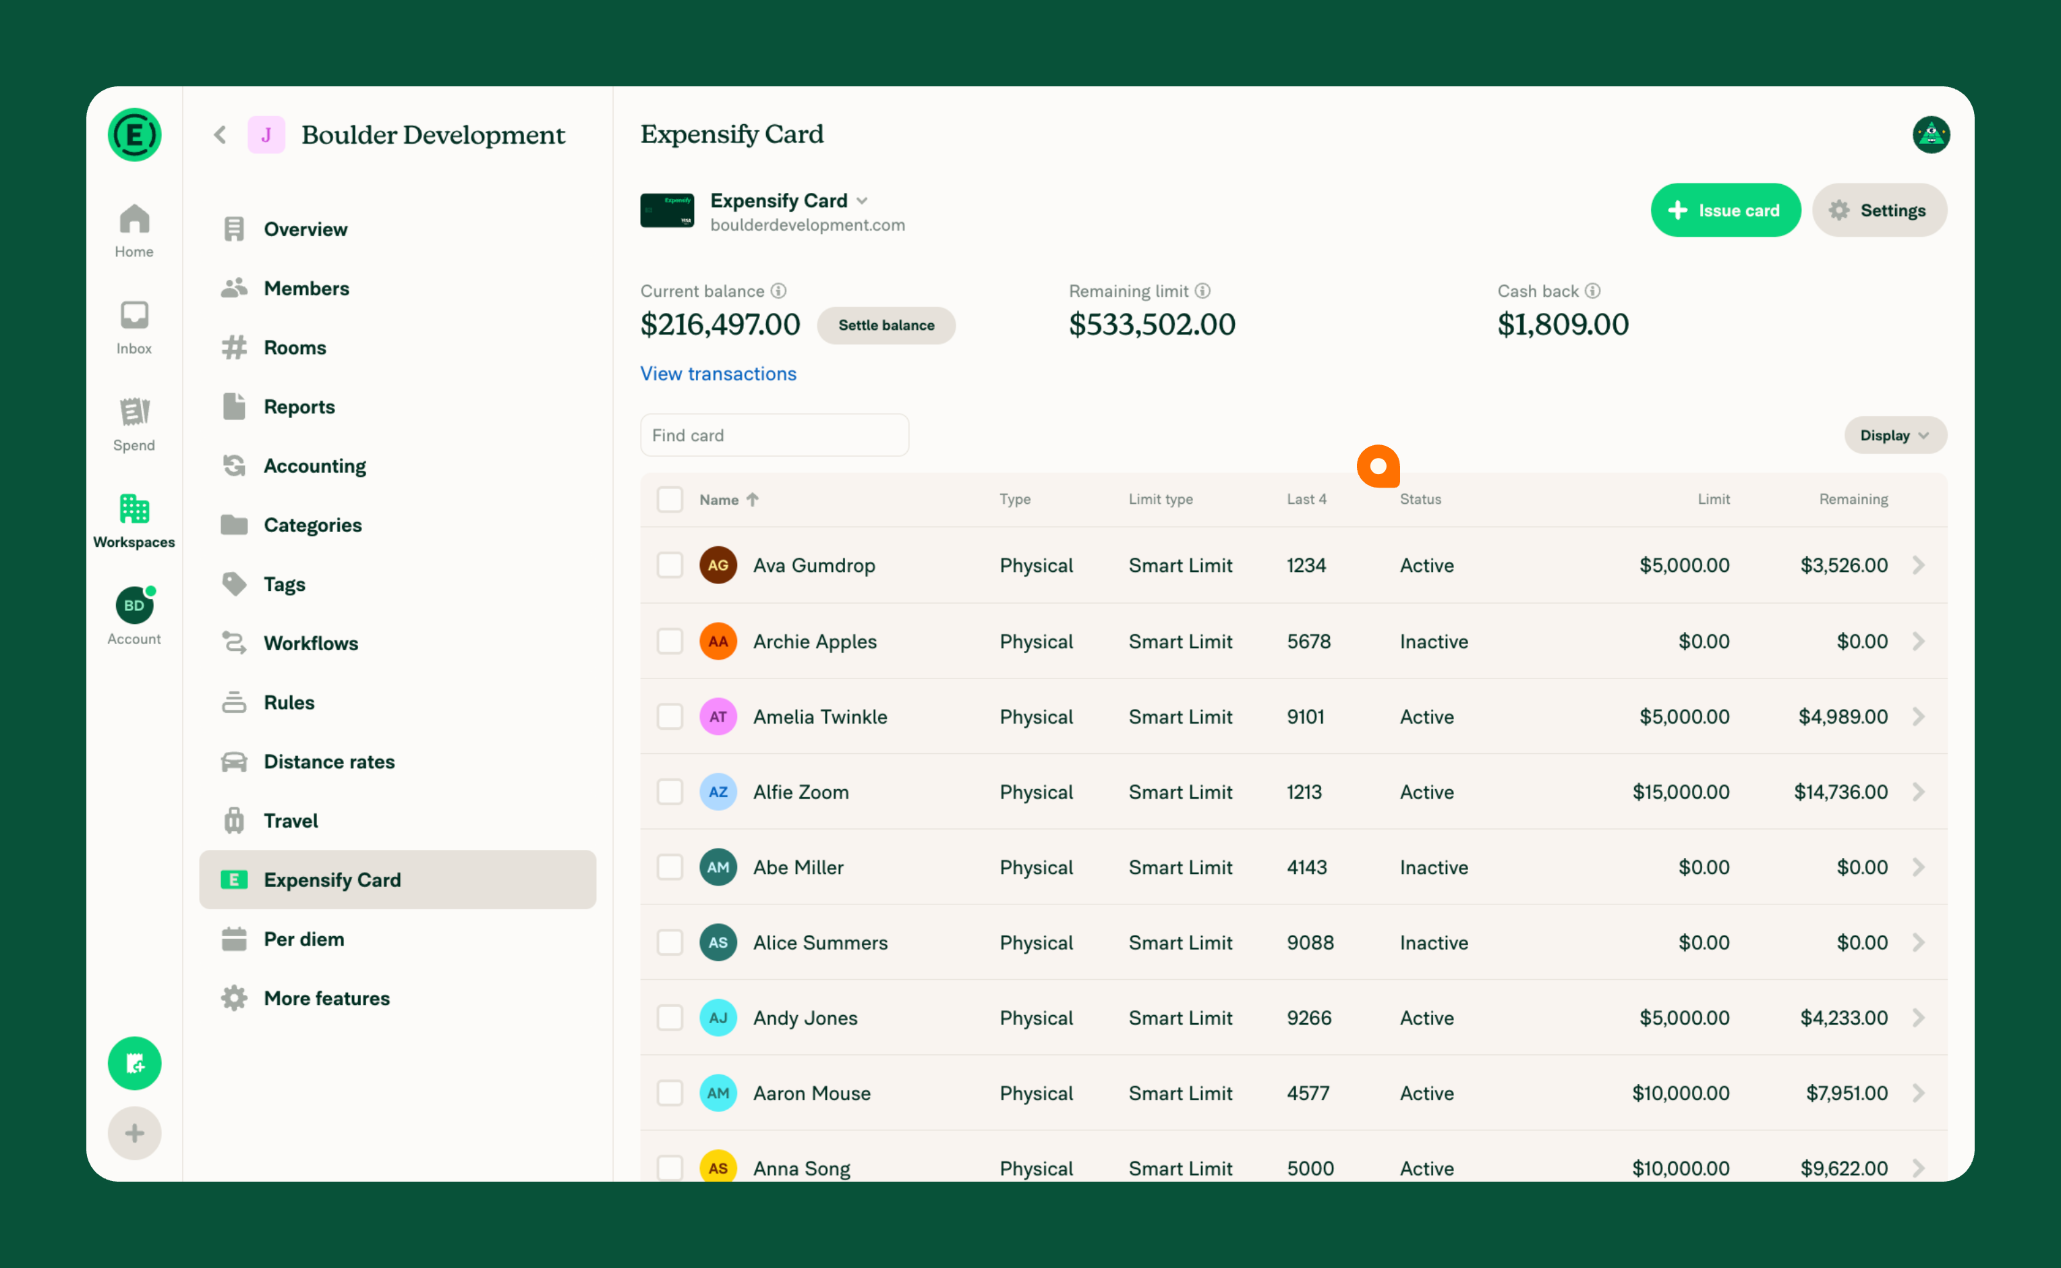Click the Settle balance button
The width and height of the screenshot is (2061, 1268).
pyautogui.click(x=886, y=325)
